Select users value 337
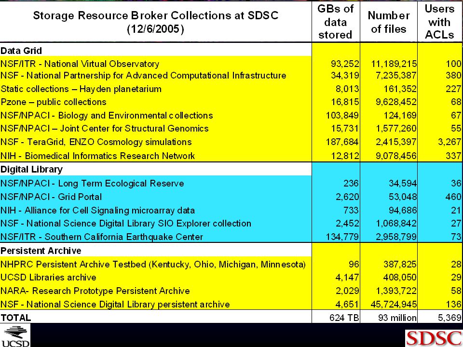Screen dimensions: 463x347 (453, 156)
